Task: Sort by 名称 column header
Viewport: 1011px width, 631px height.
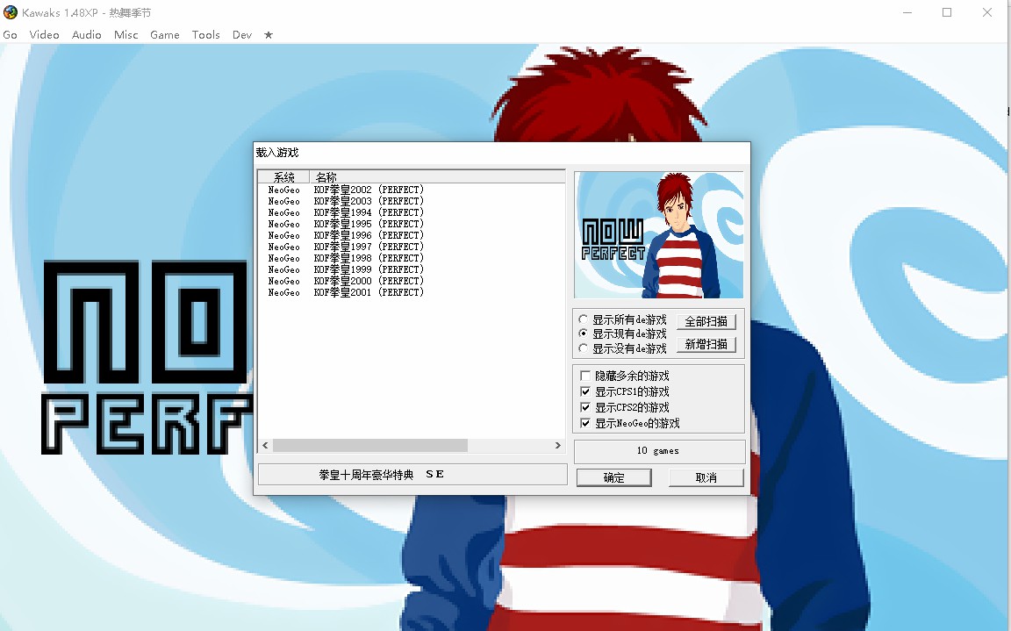Action: click(x=437, y=176)
